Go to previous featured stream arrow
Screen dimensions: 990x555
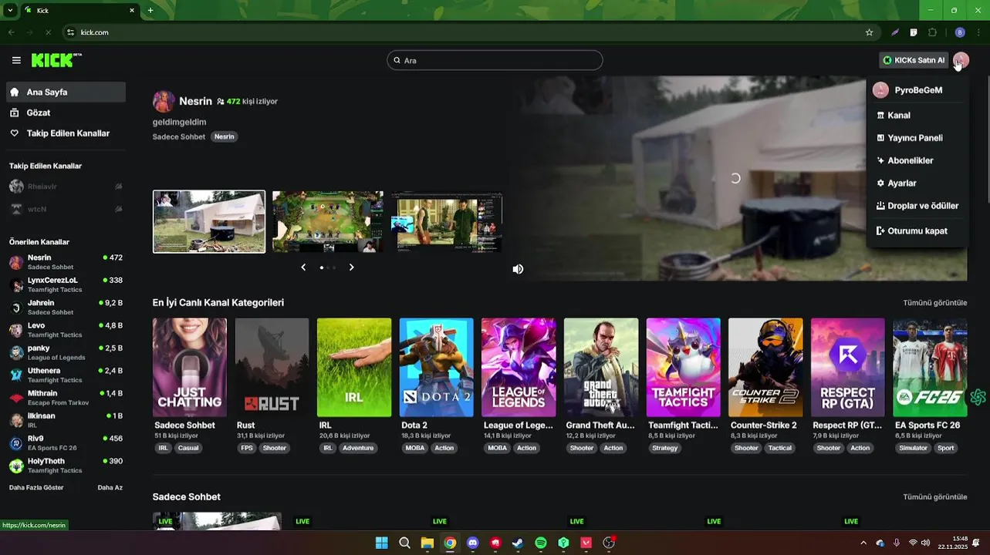303,267
